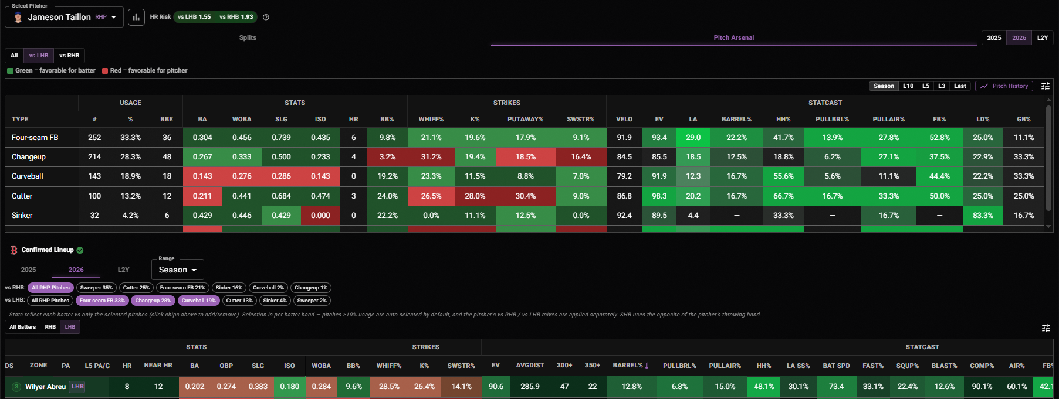Viewport: 1059px width, 399px height.
Task: Click the scrollbar down arrow of arsenal table
Action: [x=1049, y=227]
